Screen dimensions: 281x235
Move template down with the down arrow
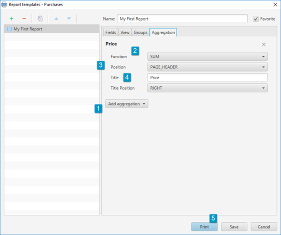coord(69,19)
